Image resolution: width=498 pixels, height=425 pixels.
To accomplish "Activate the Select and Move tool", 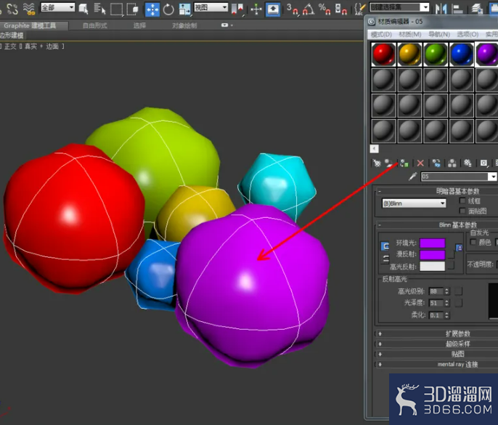I will 152,9.
